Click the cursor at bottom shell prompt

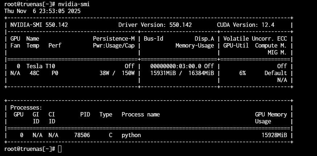(x=60, y=149)
